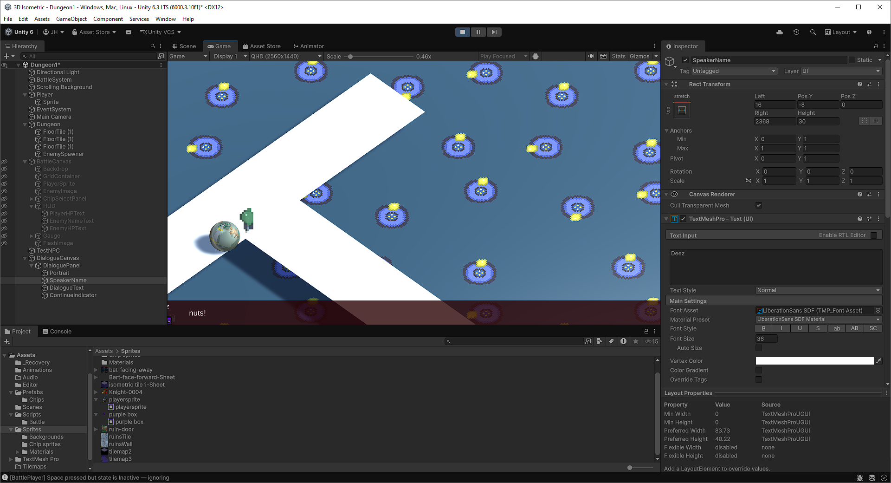
Task: Collapse the Dungeon object in Hierarchy
Action: point(25,124)
